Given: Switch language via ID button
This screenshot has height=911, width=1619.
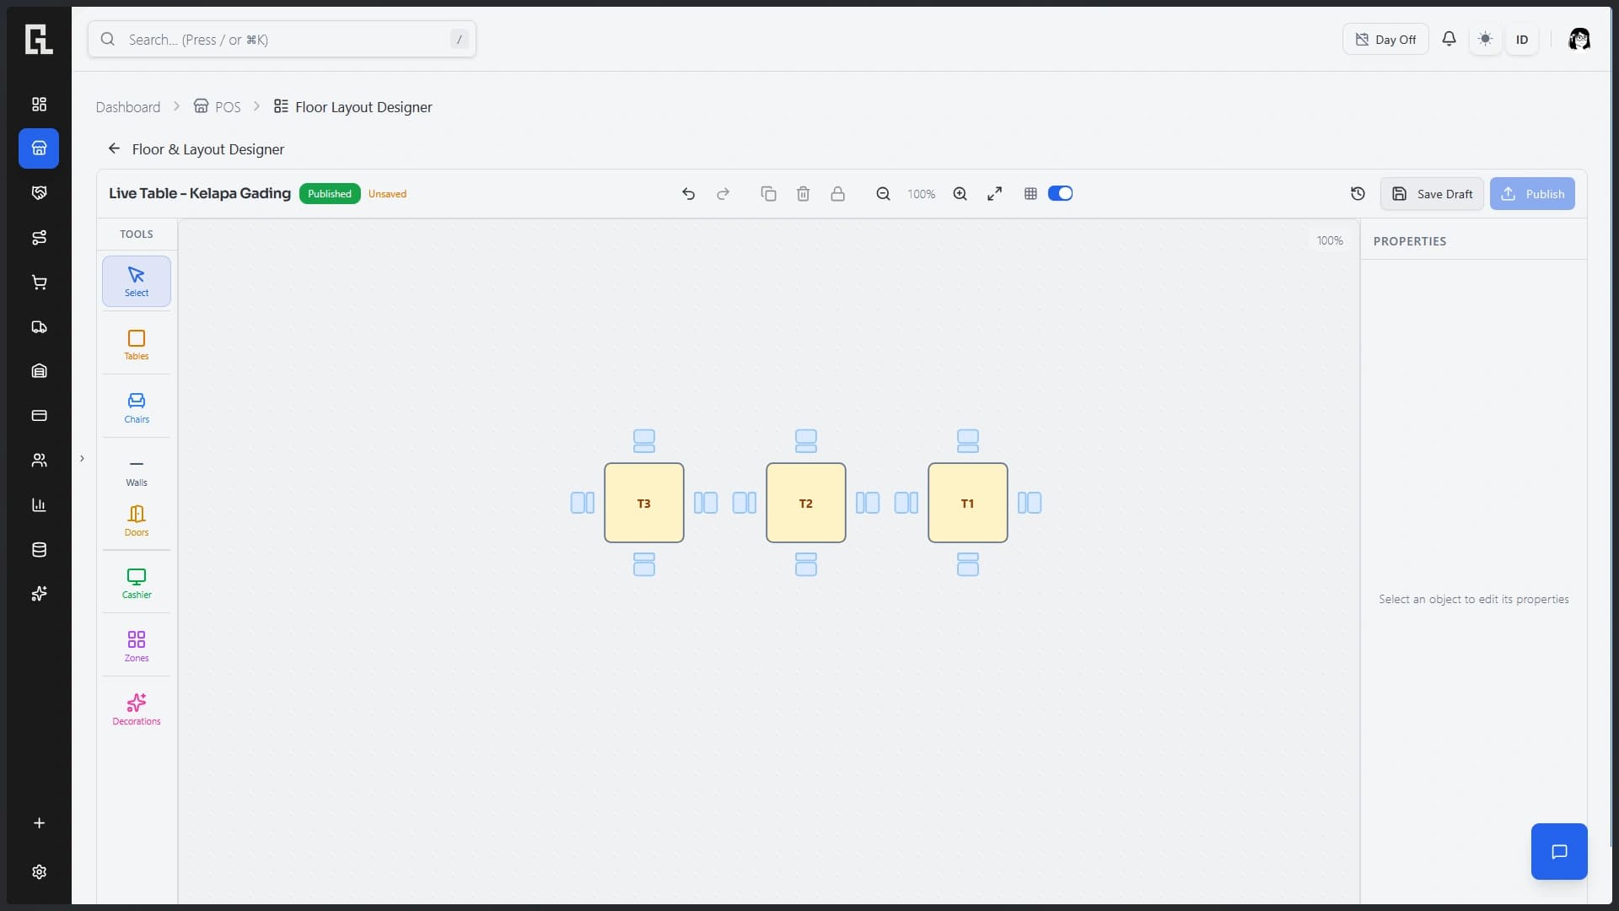Looking at the screenshot, I should click(x=1522, y=40).
